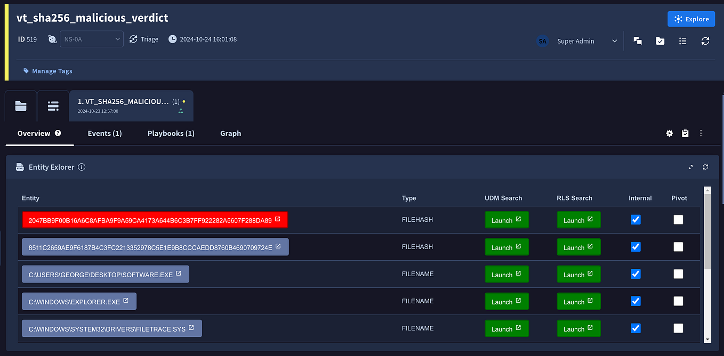Open alert settings via the gear-play icon
The image size is (724, 356).
click(x=670, y=133)
